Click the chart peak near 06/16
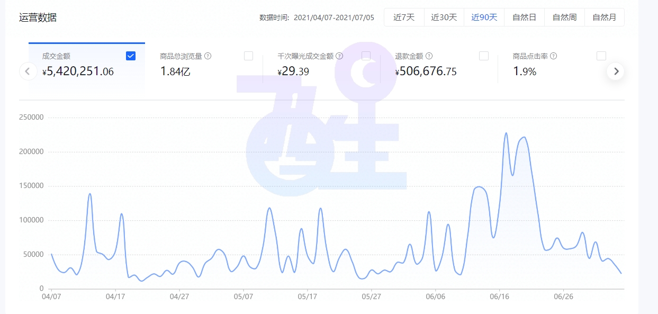Image resolution: width=658 pixels, height=314 pixels. [507, 134]
